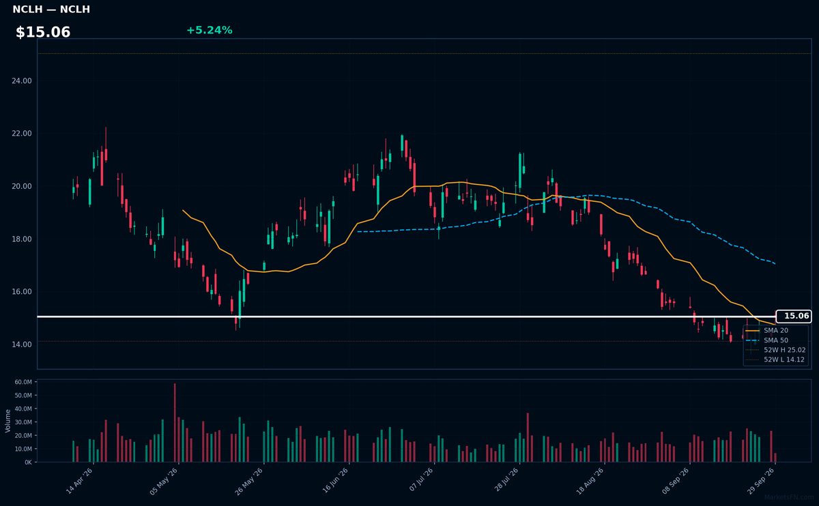Screen dimensions: 819x506
Task: Click the 08 Sep '26 date label
Action: point(676,480)
